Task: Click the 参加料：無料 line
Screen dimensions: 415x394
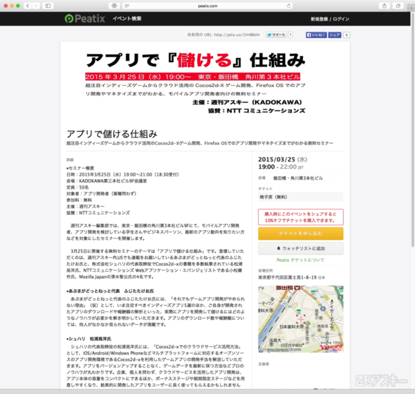Action: tap(79, 200)
